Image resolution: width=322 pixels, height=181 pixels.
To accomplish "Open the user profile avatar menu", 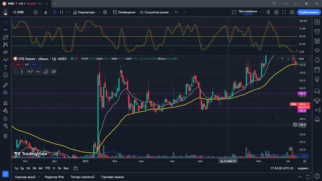I will [6, 12].
